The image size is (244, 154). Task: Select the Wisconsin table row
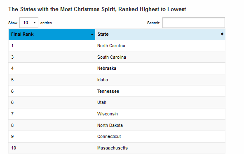[x=117, y=114]
